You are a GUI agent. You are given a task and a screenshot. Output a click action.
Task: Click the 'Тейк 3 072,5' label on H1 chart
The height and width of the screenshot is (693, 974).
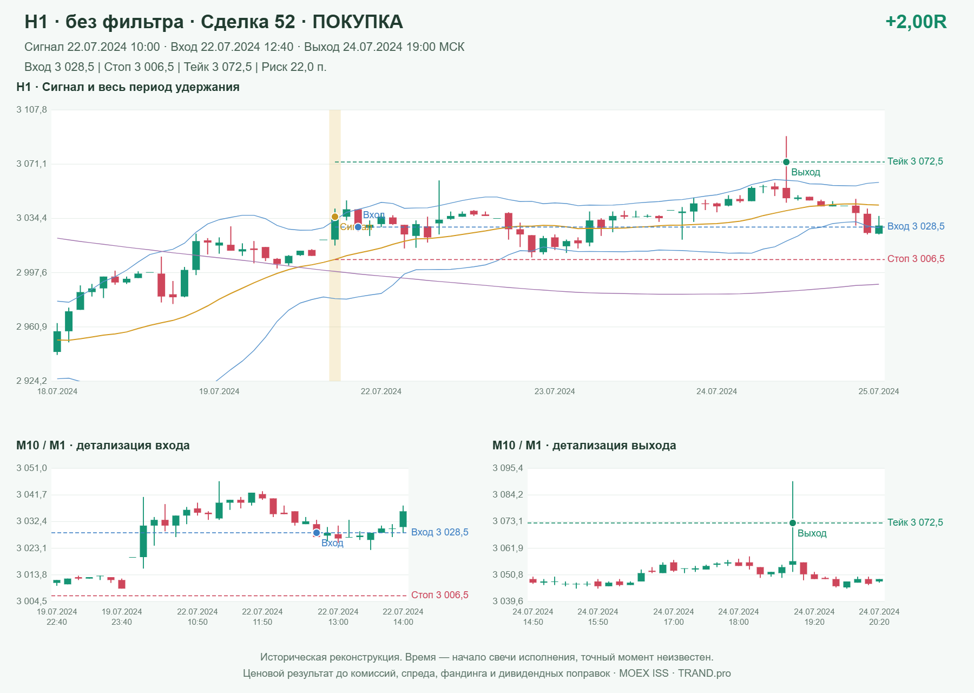[x=915, y=161]
